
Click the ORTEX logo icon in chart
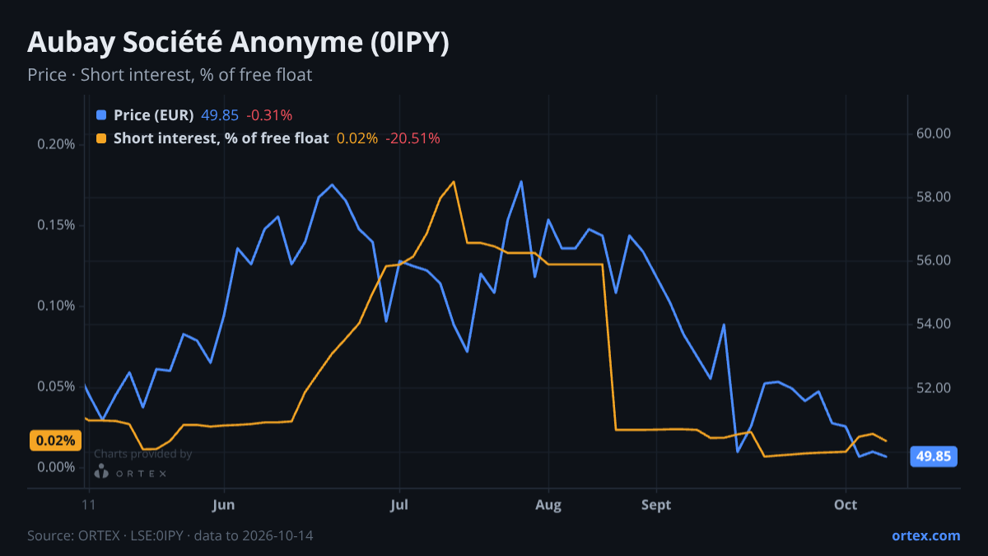[x=101, y=471]
